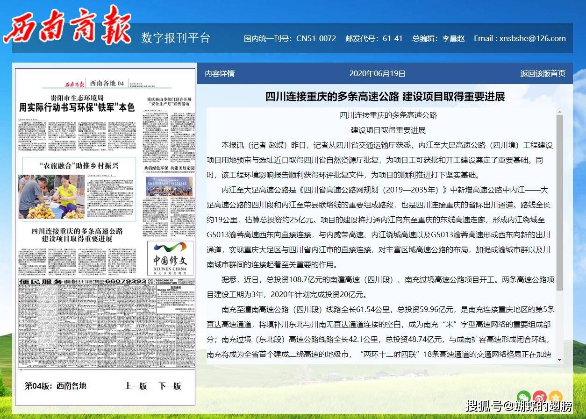Image resolution: width=586 pixels, height=419 pixels.
Task: Click the date 2020年06月19日
Action: coord(378,73)
